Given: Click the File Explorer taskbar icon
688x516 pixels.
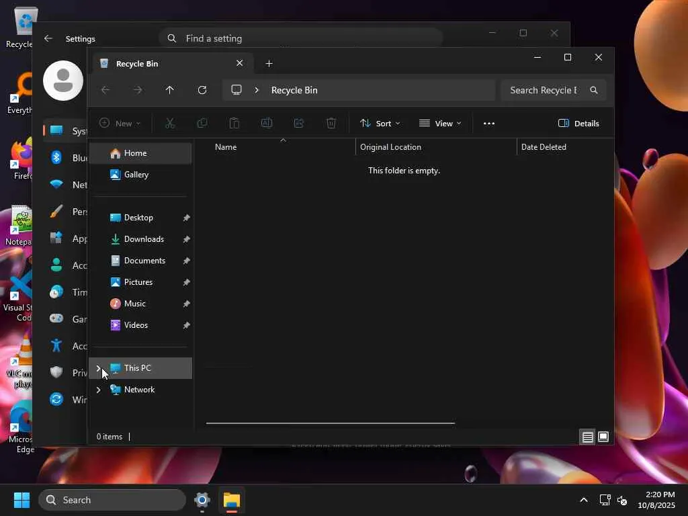Looking at the screenshot, I should pyautogui.click(x=232, y=500).
